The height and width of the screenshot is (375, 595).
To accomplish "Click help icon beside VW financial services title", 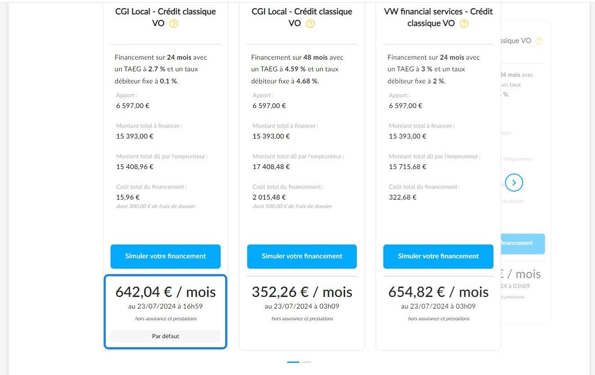I will pos(464,24).
